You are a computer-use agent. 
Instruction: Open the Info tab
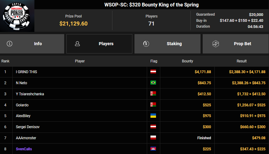click(x=38, y=44)
